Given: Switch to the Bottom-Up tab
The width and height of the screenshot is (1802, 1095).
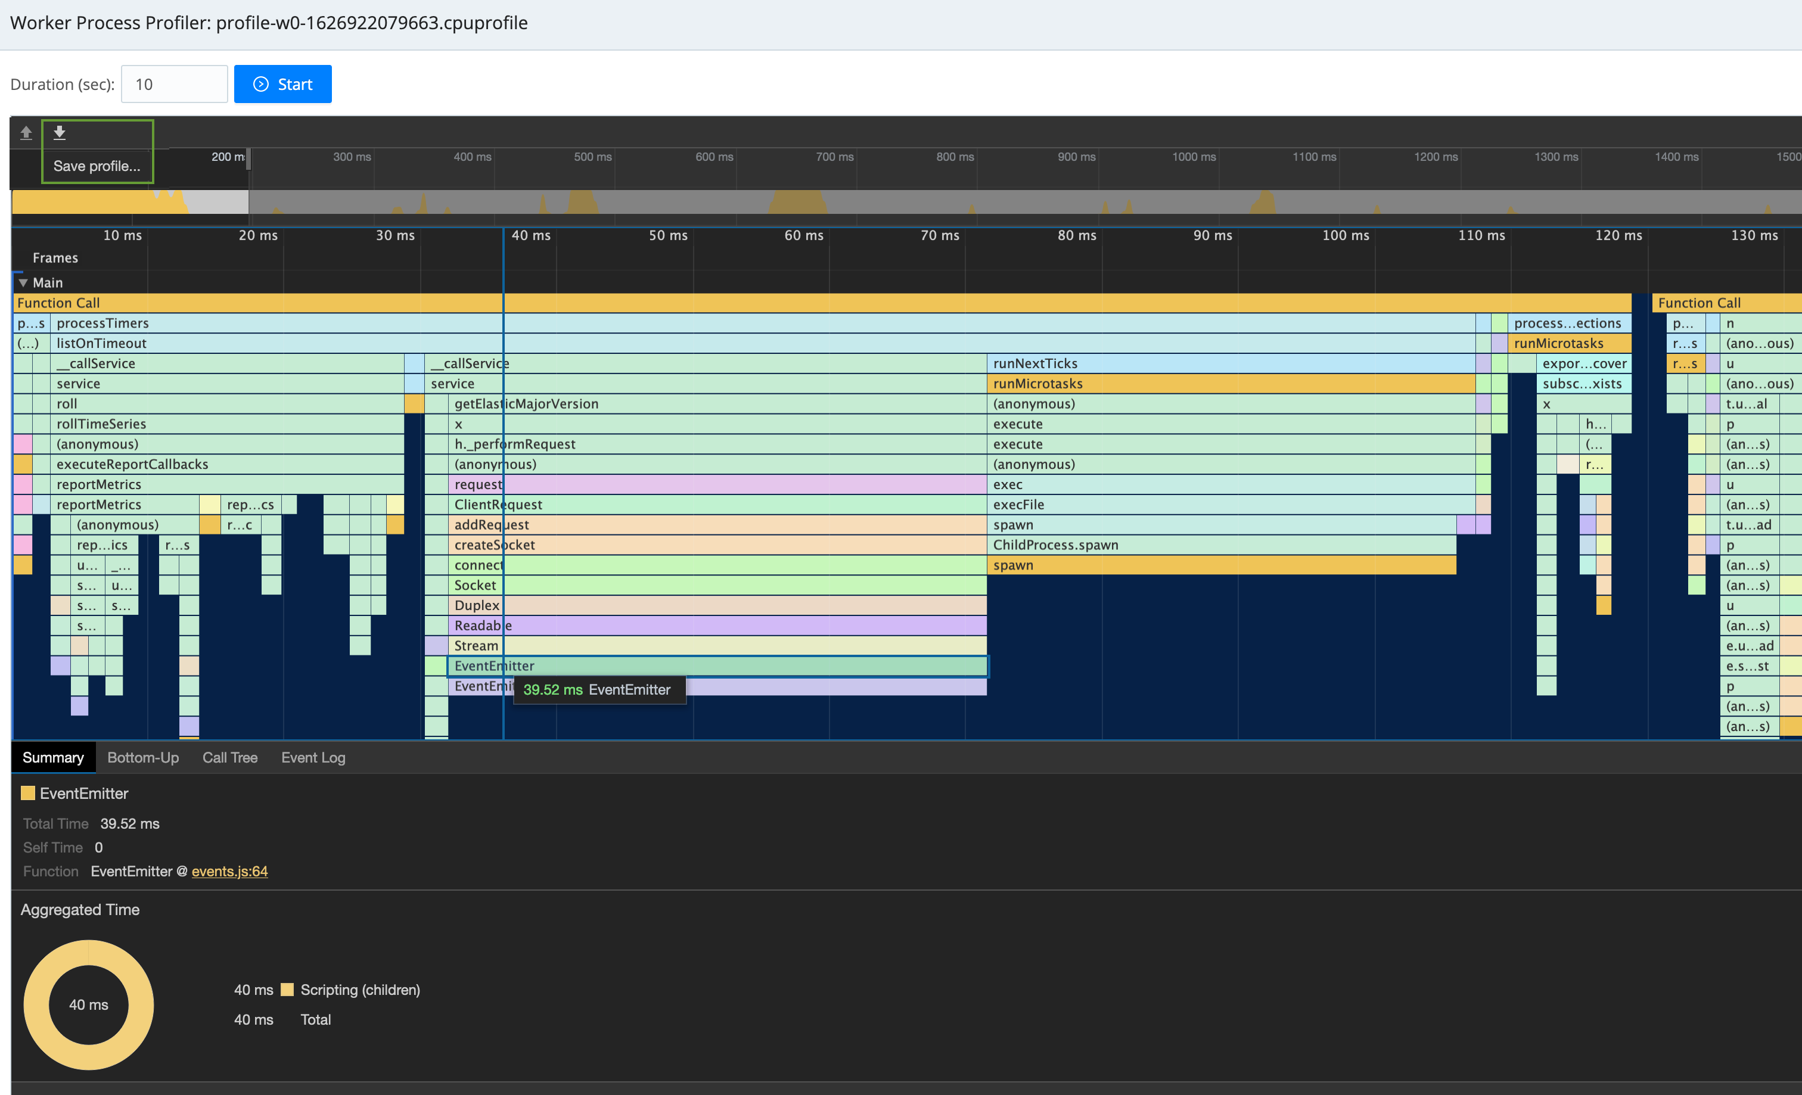Looking at the screenshot, I should 142,757.
